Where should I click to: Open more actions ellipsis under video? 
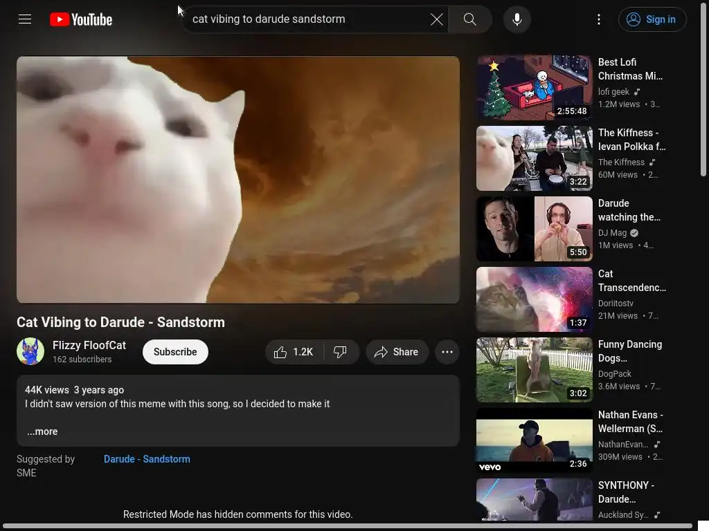coord(447,352)
